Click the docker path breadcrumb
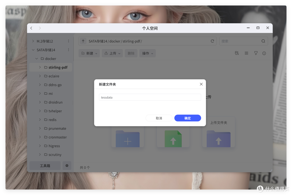This screenshot has width=292, height=195. point(115,41)
